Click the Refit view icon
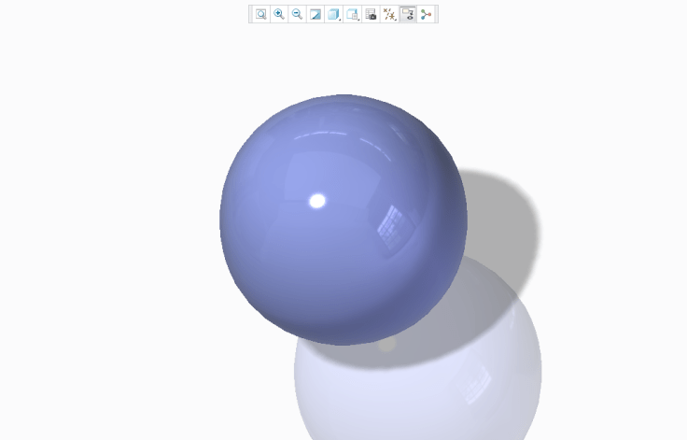 tap(261, 14)
